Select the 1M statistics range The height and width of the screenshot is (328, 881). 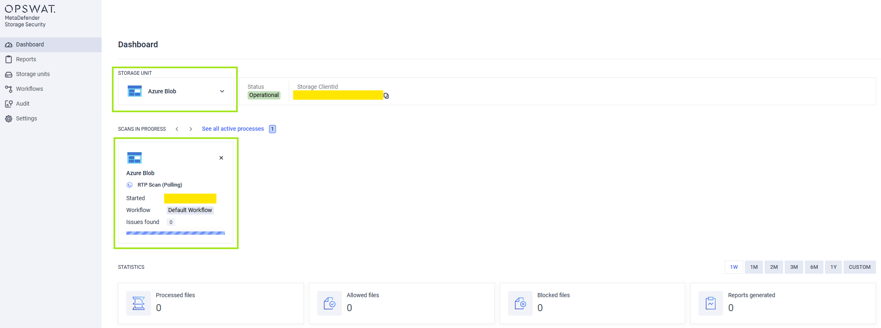pyautogui.click(x=754, y=267)
